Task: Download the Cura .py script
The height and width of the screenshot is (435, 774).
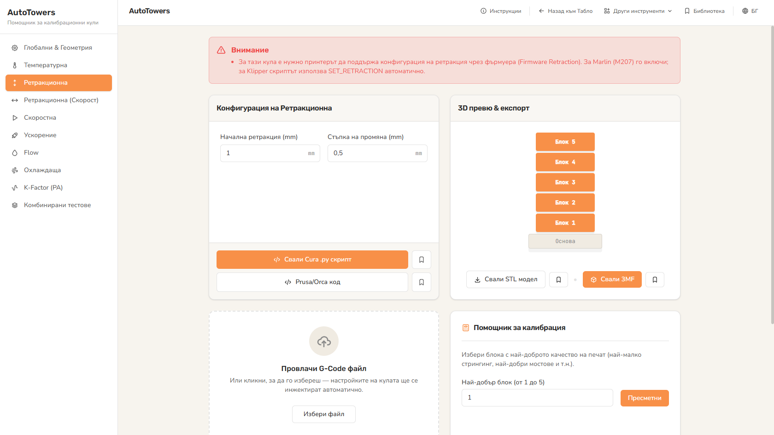Action: pos(312,260)
